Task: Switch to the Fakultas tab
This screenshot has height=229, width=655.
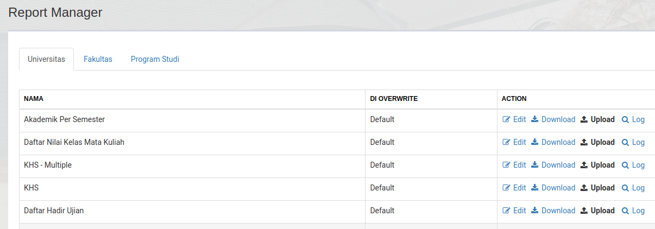Action: [98, 59]
